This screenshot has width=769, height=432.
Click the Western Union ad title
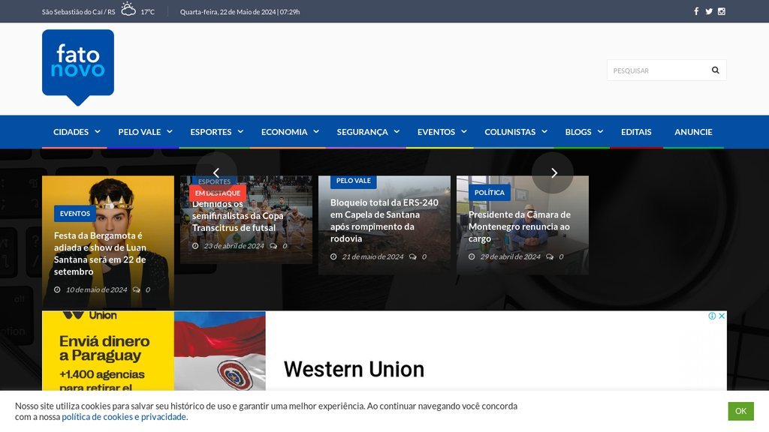354,369
